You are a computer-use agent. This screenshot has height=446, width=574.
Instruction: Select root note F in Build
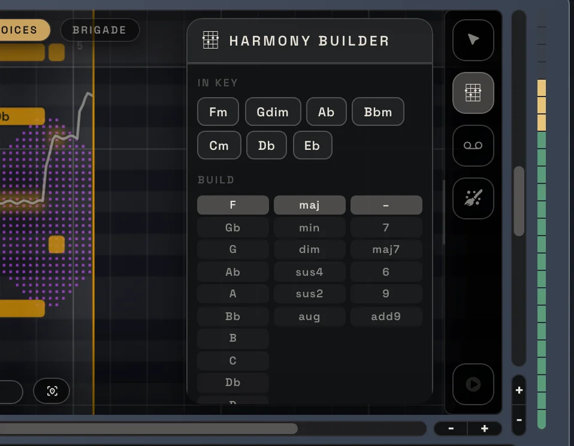pos(233,205)
